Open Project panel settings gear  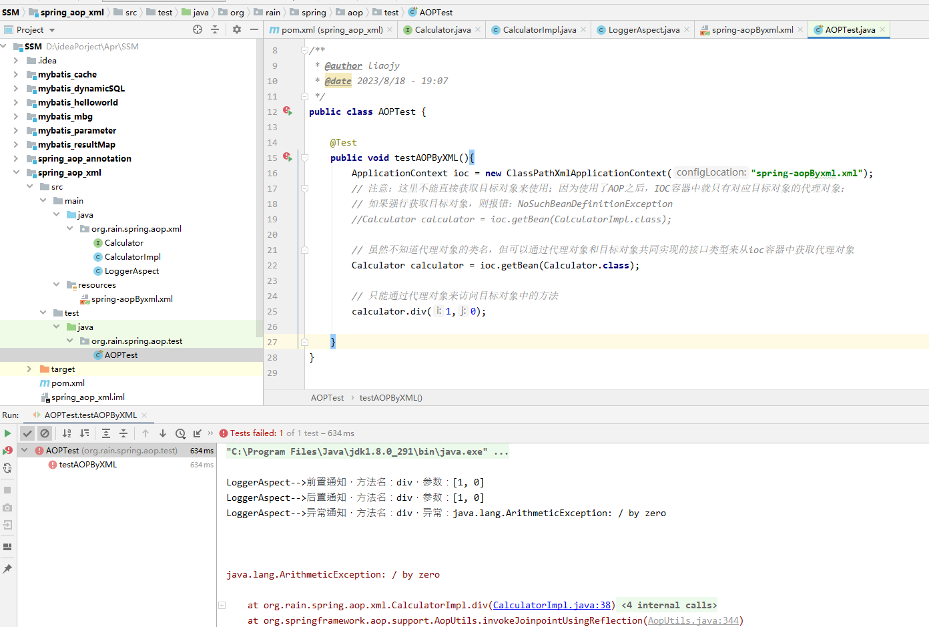point(237,29)
